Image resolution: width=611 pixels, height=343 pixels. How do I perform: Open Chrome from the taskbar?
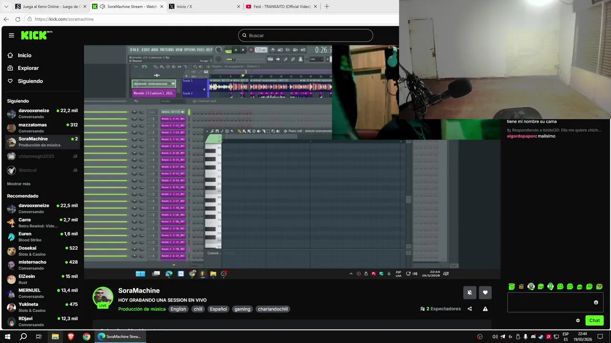pos(86,336)
